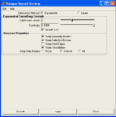
Task: Click the Maya icon in title bar
Action: [3, 3]
